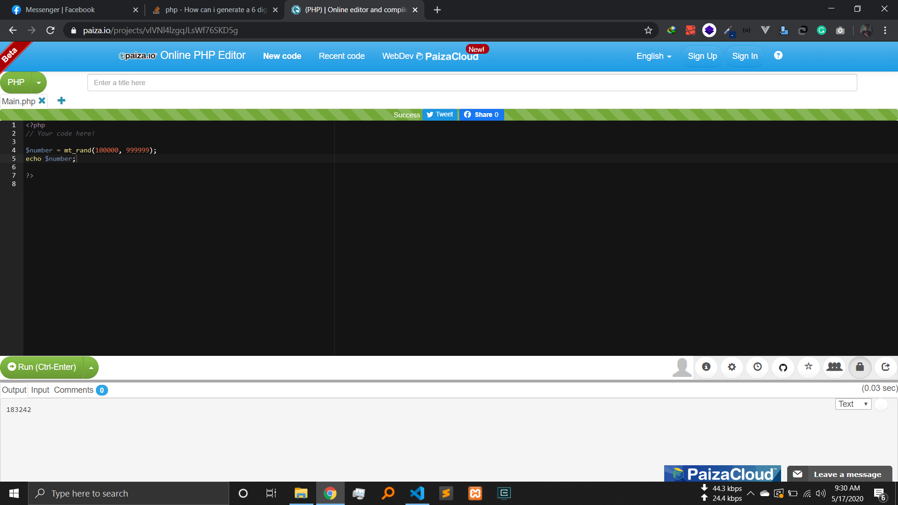898x505 pixels.
Task: Click the title input field
Action: tap(471, 83)
